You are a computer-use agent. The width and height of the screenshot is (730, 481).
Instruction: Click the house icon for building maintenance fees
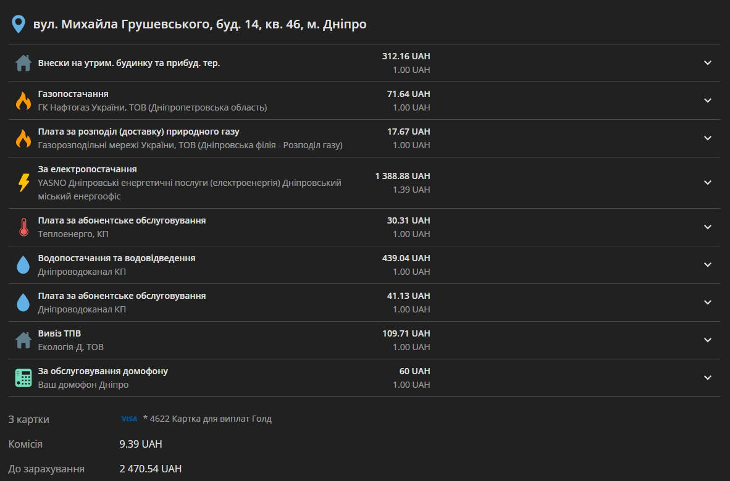point(23,63)
